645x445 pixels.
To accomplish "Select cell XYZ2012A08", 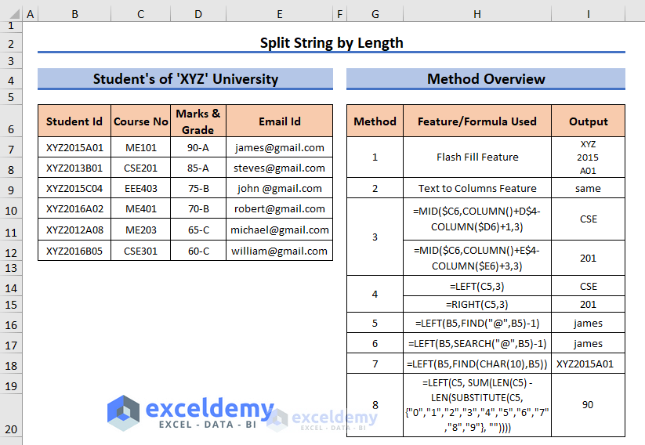I will (x=74, y=230).
